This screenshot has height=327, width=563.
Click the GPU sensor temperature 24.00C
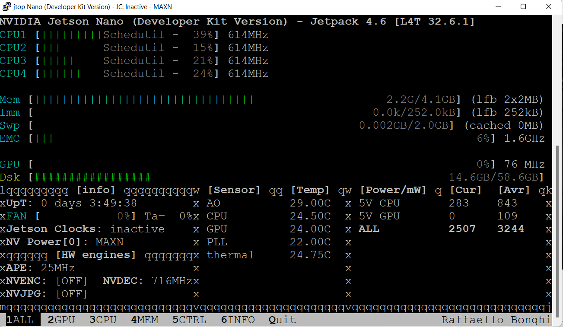point(310,229)
